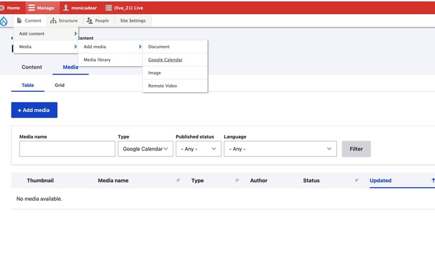Focus the Media name text field
Image resolution: width=435 pixels, height=278 pixels.
click(67, 149)
